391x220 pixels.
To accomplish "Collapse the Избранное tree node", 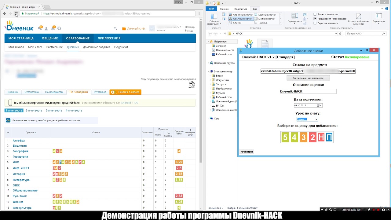I will point(209,42).
